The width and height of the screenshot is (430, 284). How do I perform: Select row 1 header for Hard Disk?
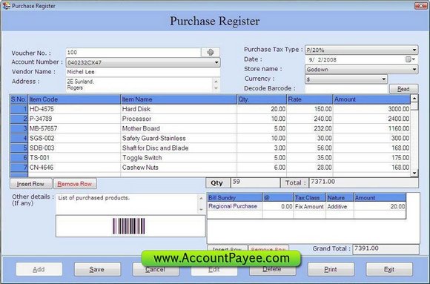19,109
